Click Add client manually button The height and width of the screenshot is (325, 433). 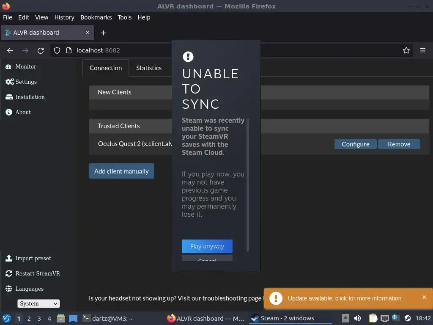coord(121,171)
